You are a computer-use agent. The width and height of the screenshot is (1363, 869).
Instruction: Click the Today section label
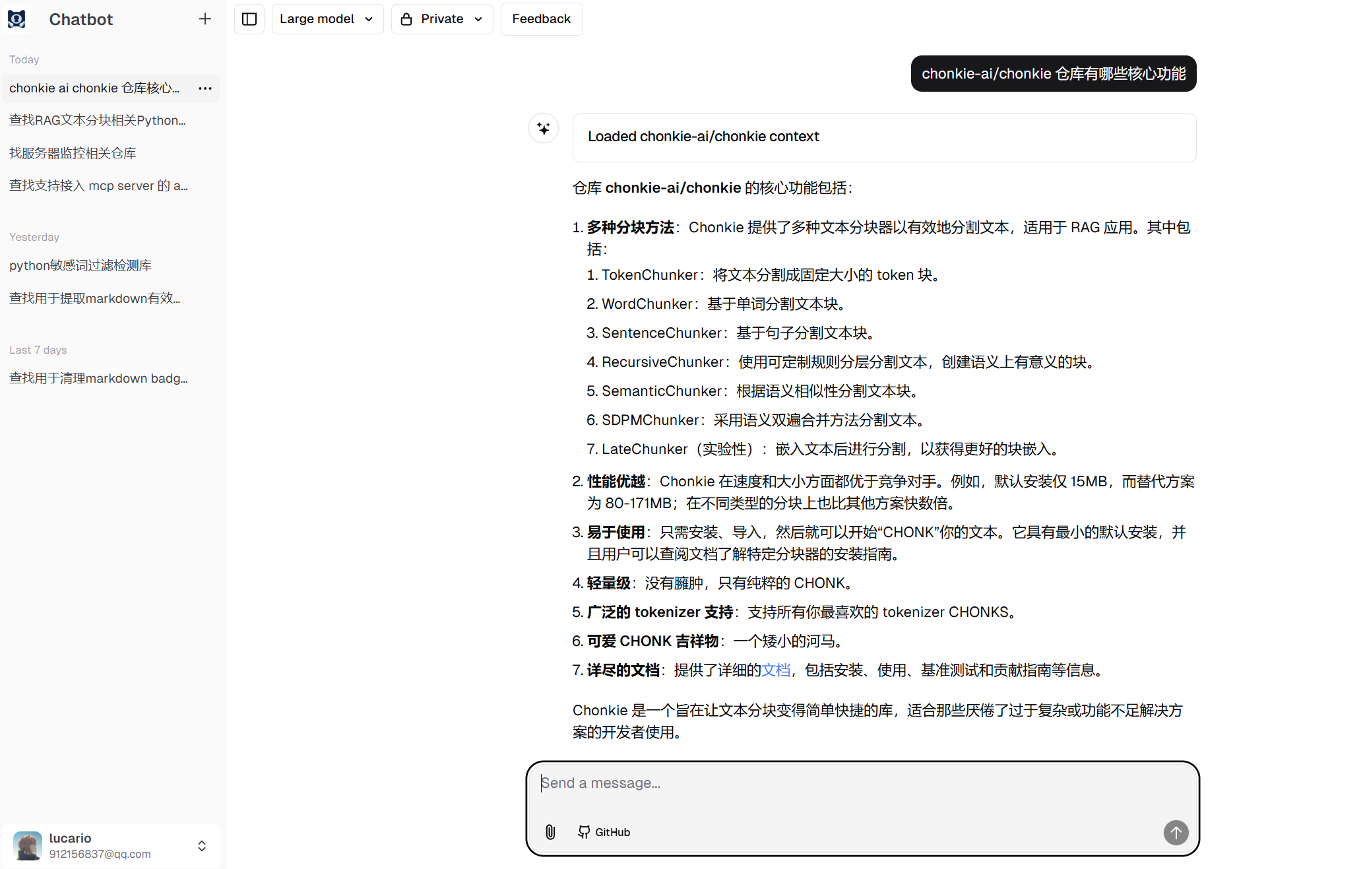[x=24, y=59]
